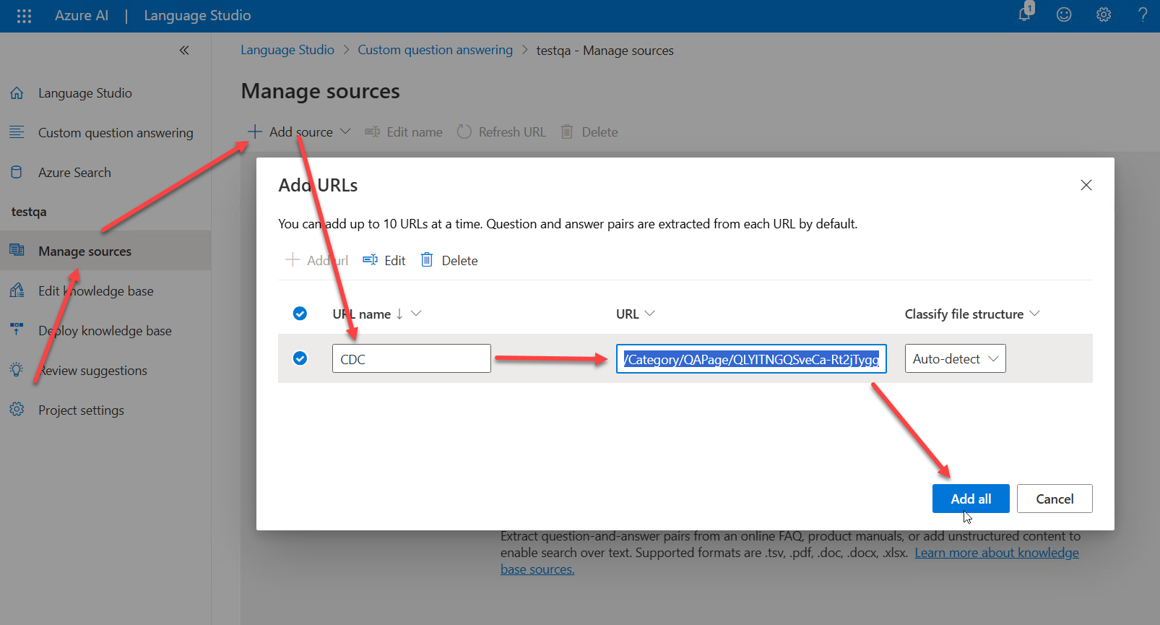Open the settings gear in header

(1104, 14)
